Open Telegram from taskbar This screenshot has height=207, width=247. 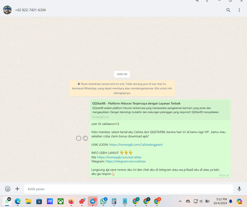pyautogui.click(x=93, y=201)
